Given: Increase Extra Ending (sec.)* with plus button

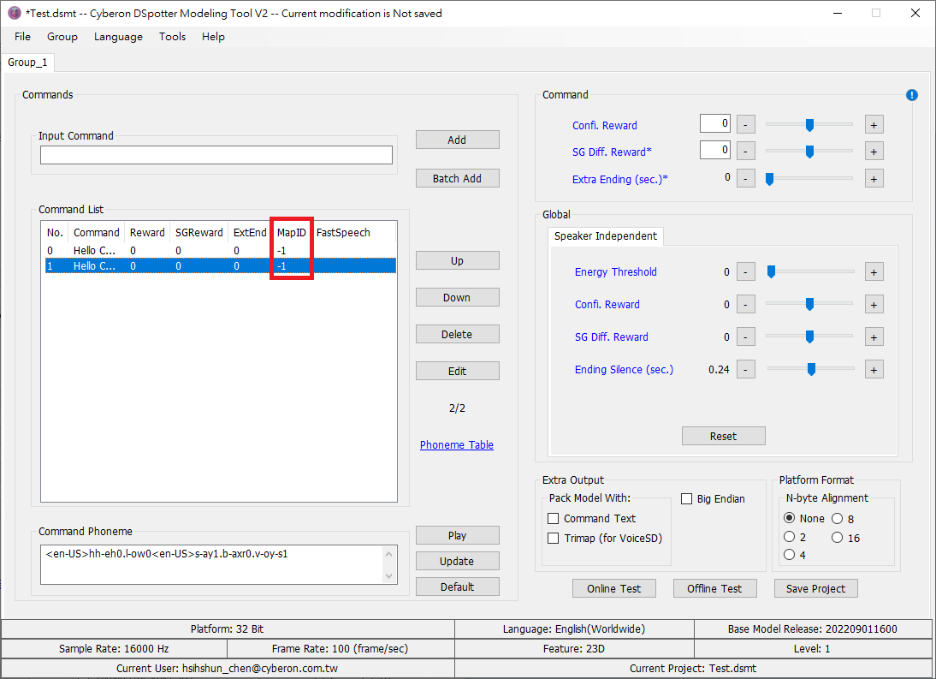Looking at the screenshot, I should pos(874,179).
